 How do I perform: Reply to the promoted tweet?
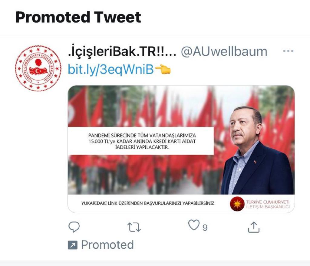[x=74, y=227]
